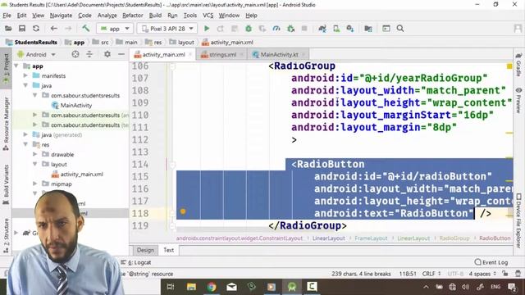Select activity_main.xml in project tree
The height and width of the screenshot is (295, 525).
coord(81,175)
